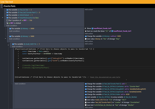Click top "Click here to choose objects" JavaScript parameter

click(x=64, y=49)
